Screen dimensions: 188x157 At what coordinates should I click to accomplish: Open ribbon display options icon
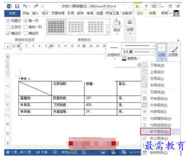coord(154,6)
